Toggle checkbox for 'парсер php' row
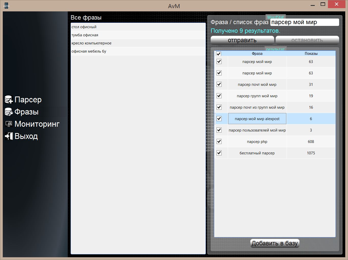348x260 pixels. 219,141
